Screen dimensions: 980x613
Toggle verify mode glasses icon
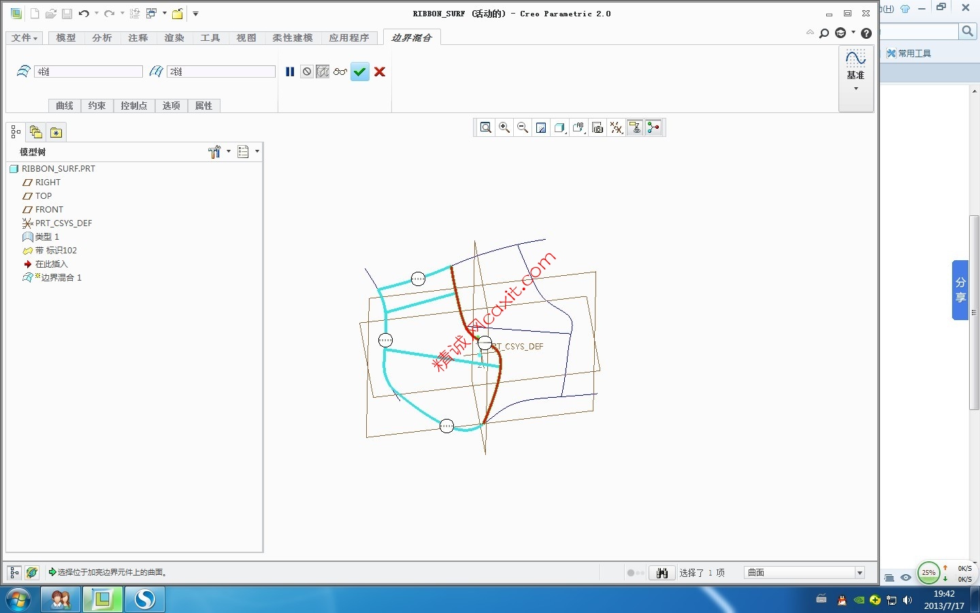(x=340, y=72)
